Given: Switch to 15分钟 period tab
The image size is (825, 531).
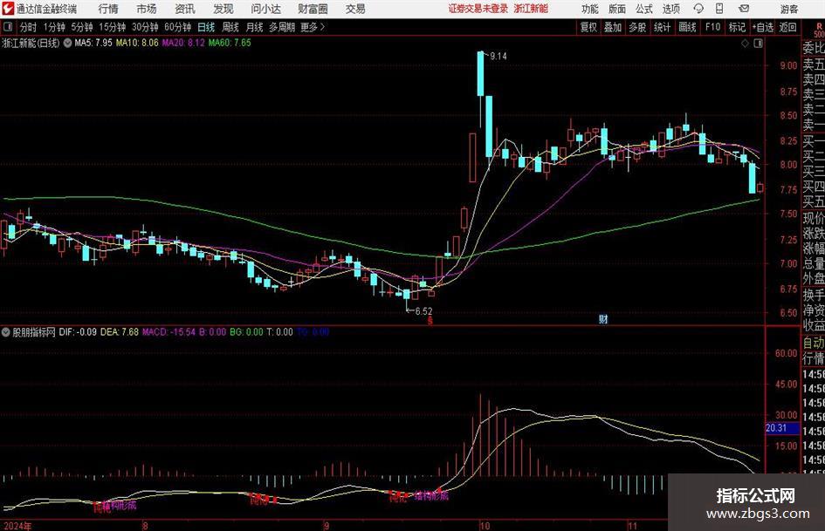Looking at the screenshot, I should 113,27.
